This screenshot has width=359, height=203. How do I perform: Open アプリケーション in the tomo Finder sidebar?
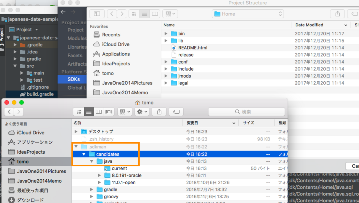(x=30, y=142)
